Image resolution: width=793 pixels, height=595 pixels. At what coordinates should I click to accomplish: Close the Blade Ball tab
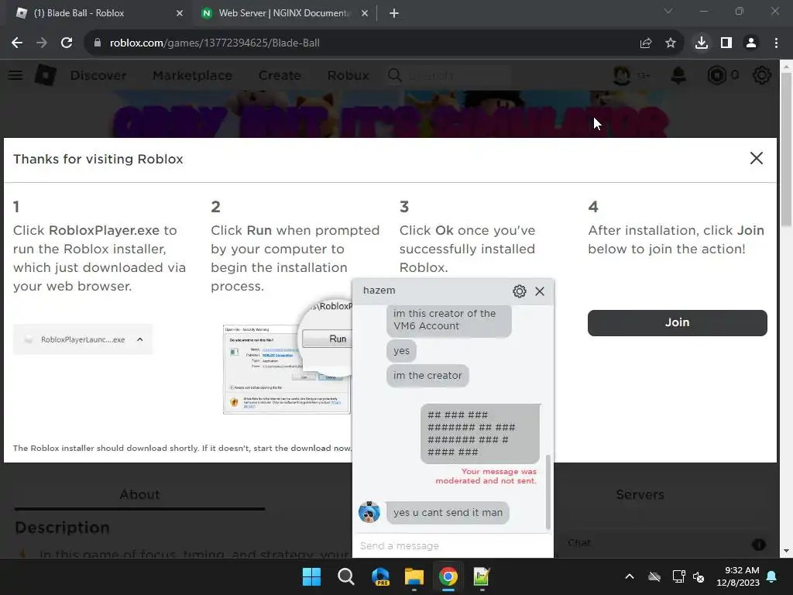click(x=180, y=13)
